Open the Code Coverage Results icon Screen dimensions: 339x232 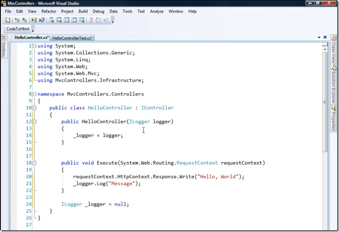click(x=74, y=20)
